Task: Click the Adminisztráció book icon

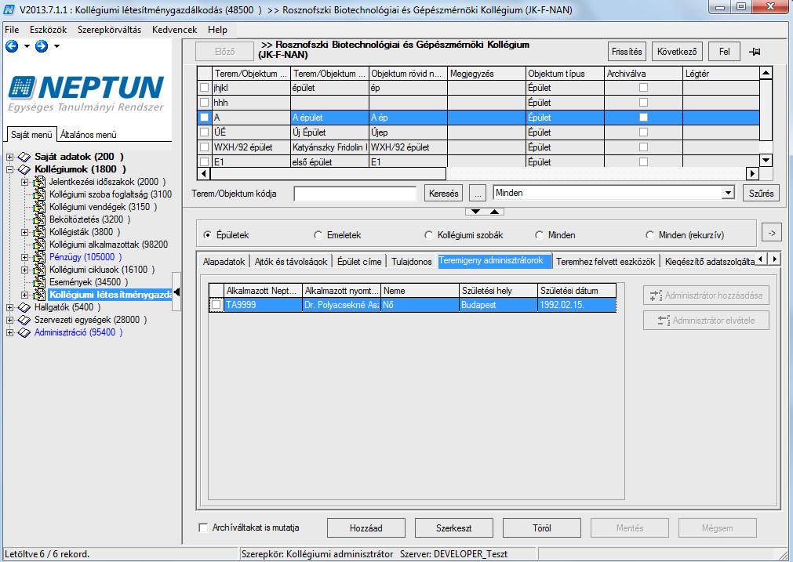Action: (x=24, y=332)
